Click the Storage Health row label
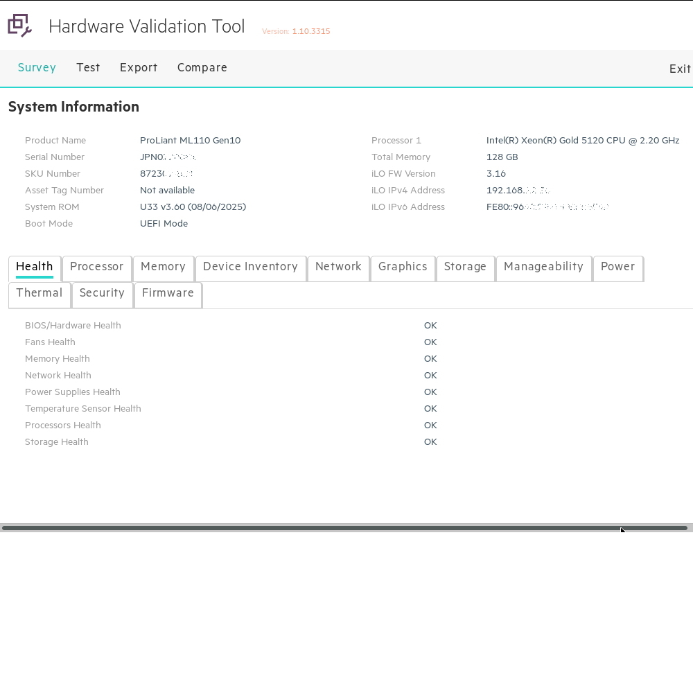This screenshot has width=693, height=693. pos(57,442)
